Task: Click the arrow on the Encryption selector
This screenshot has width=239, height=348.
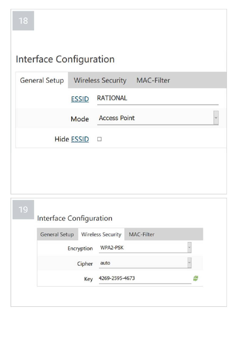Action: 189,248
